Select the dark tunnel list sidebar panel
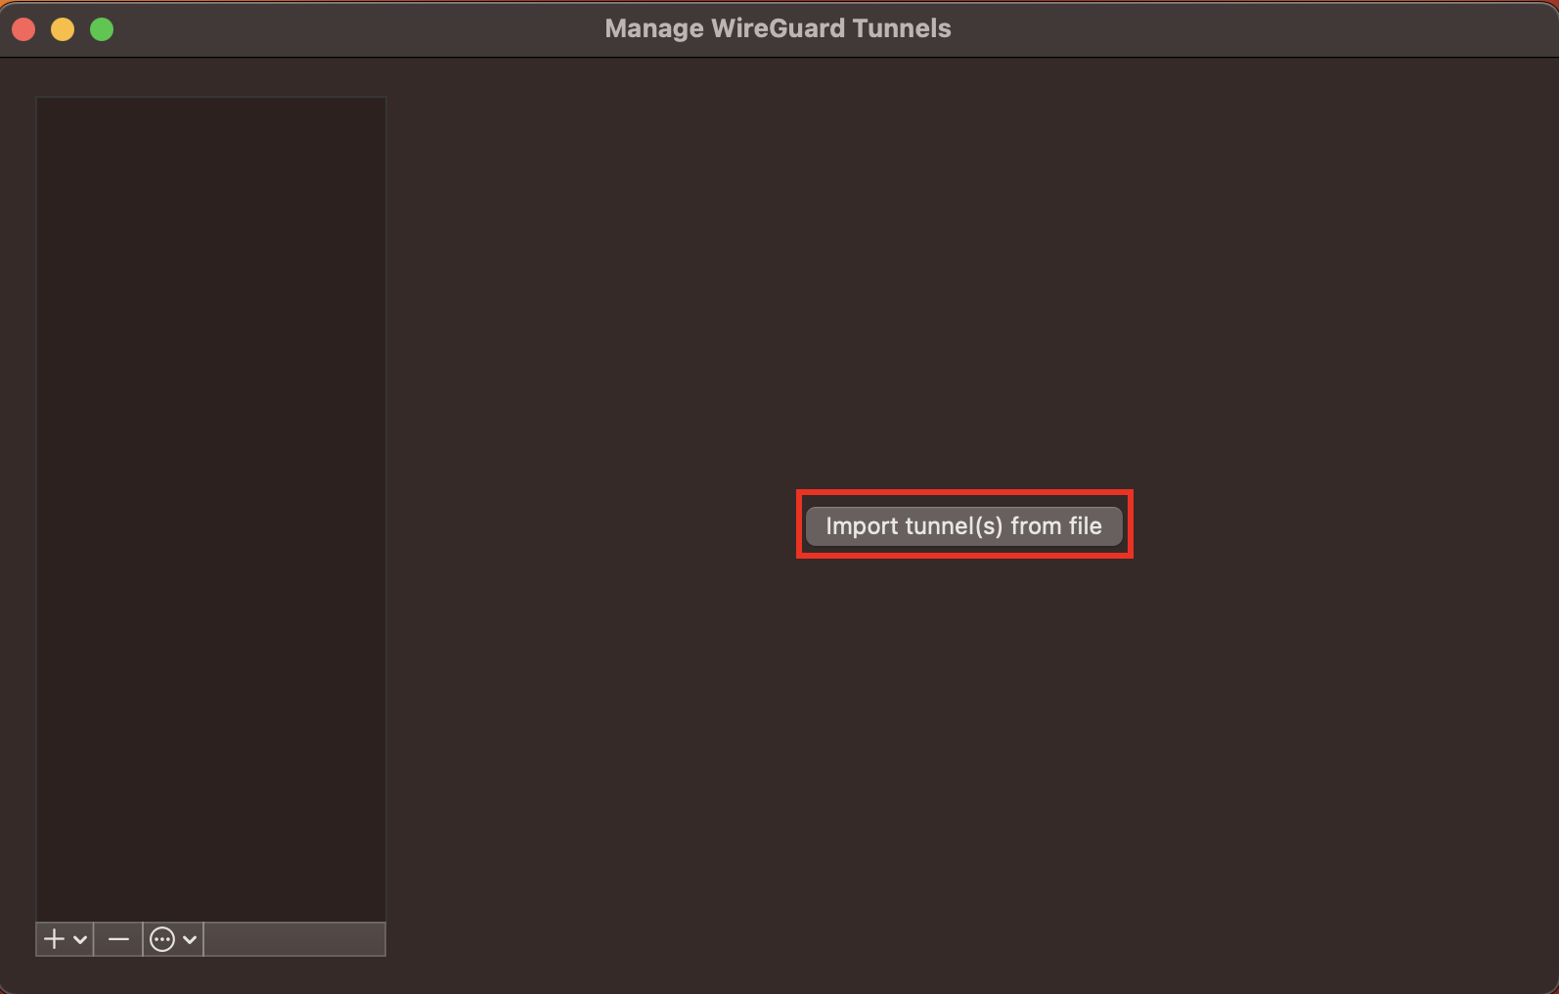The width and height of the screenshot is (1559, 994). pyautogui.click(x=211, y=509)
